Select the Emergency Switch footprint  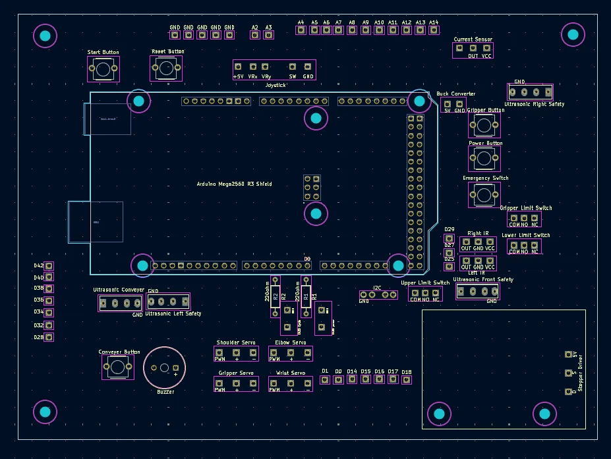pos(484,195)
